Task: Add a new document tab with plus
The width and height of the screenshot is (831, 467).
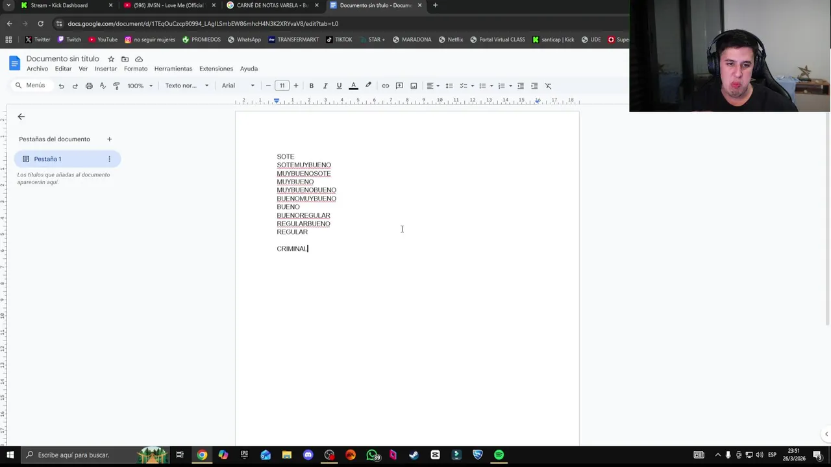Action: coord(109,139)
